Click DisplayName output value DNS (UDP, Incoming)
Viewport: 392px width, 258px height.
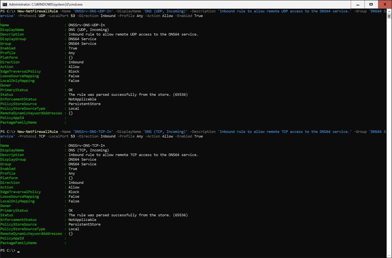(89, 30)
